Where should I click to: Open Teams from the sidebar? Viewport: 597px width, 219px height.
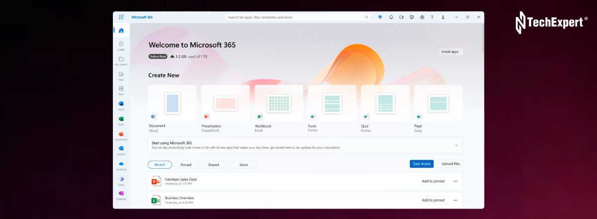(x=121, y=181)
